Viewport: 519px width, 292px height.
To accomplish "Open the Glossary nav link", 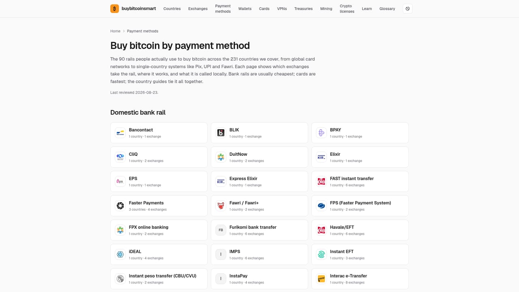I will [387, 9].
